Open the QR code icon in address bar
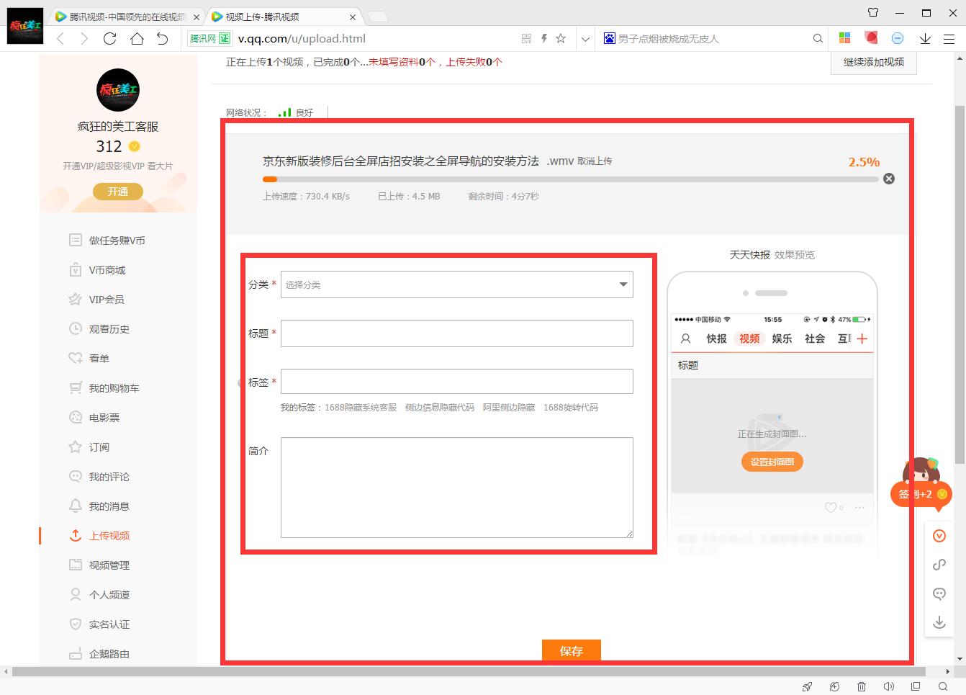 [526, 39]
